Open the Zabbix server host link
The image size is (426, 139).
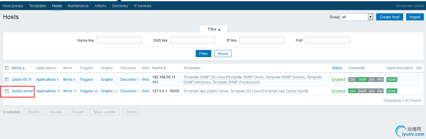[x=22, y=91]
